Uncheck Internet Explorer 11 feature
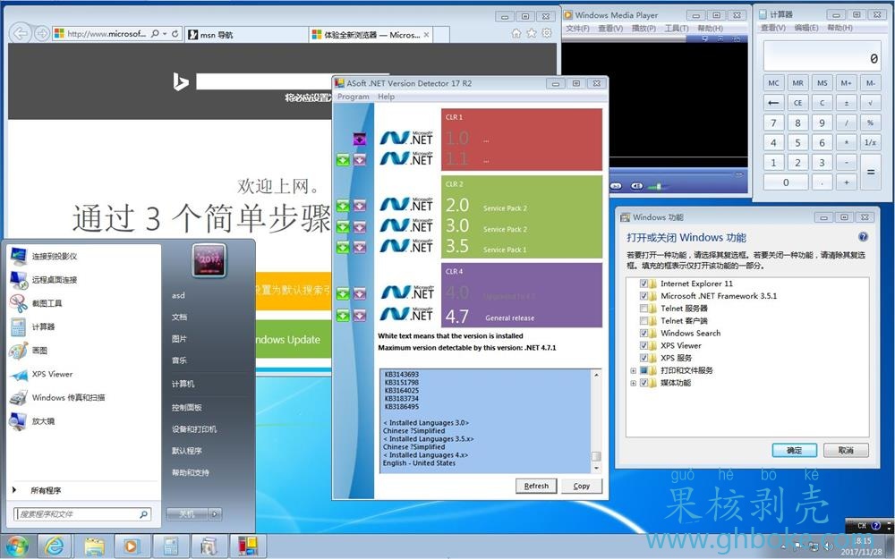Image resolution: width=895 pixels, height=559 pixels. tap(644, 284)
